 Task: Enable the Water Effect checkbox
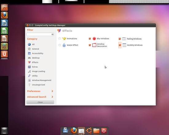pyautogui.click(x=60, y=45)
